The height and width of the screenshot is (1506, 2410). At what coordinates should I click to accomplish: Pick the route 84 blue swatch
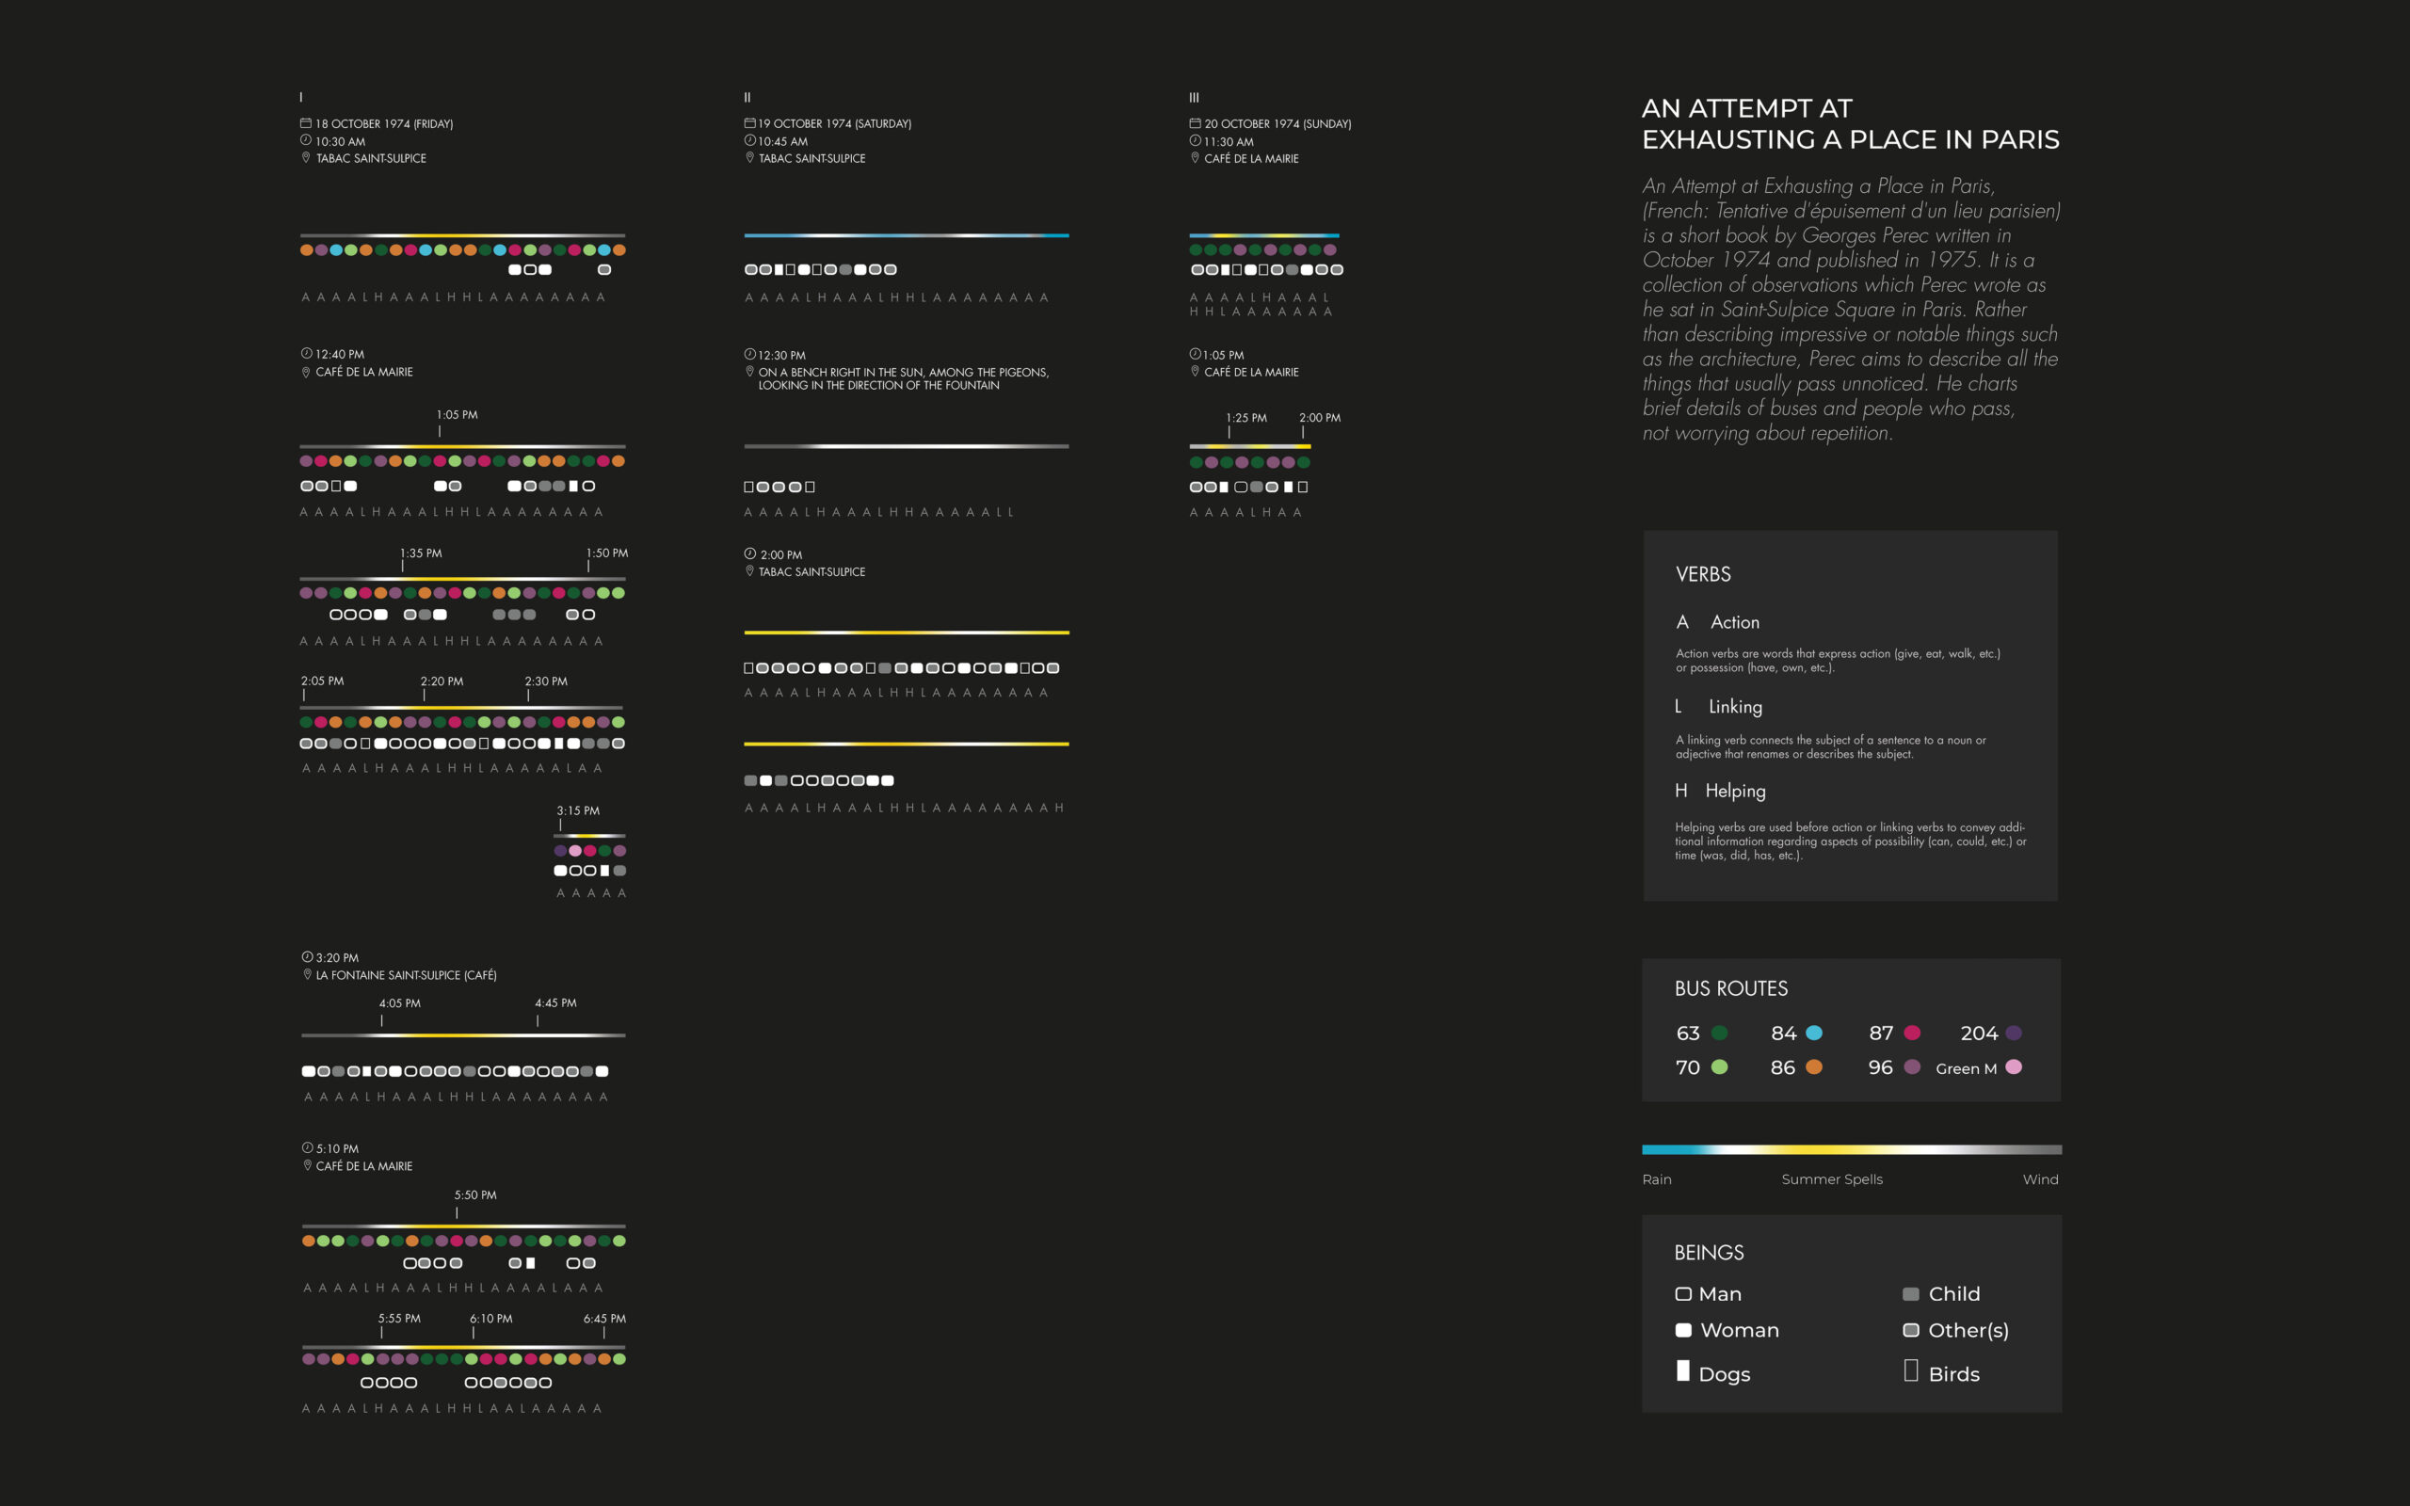[x=1813, y=1033]
